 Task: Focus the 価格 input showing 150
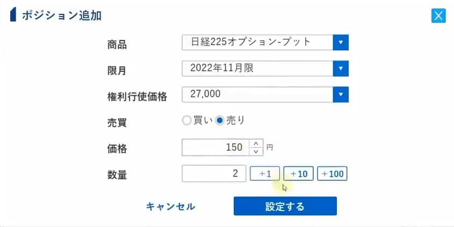215,147
